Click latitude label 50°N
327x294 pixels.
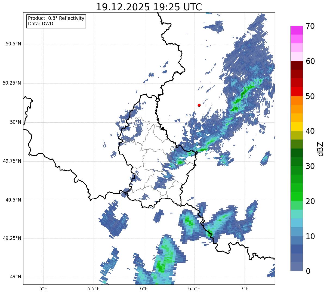tap(16, 122)
